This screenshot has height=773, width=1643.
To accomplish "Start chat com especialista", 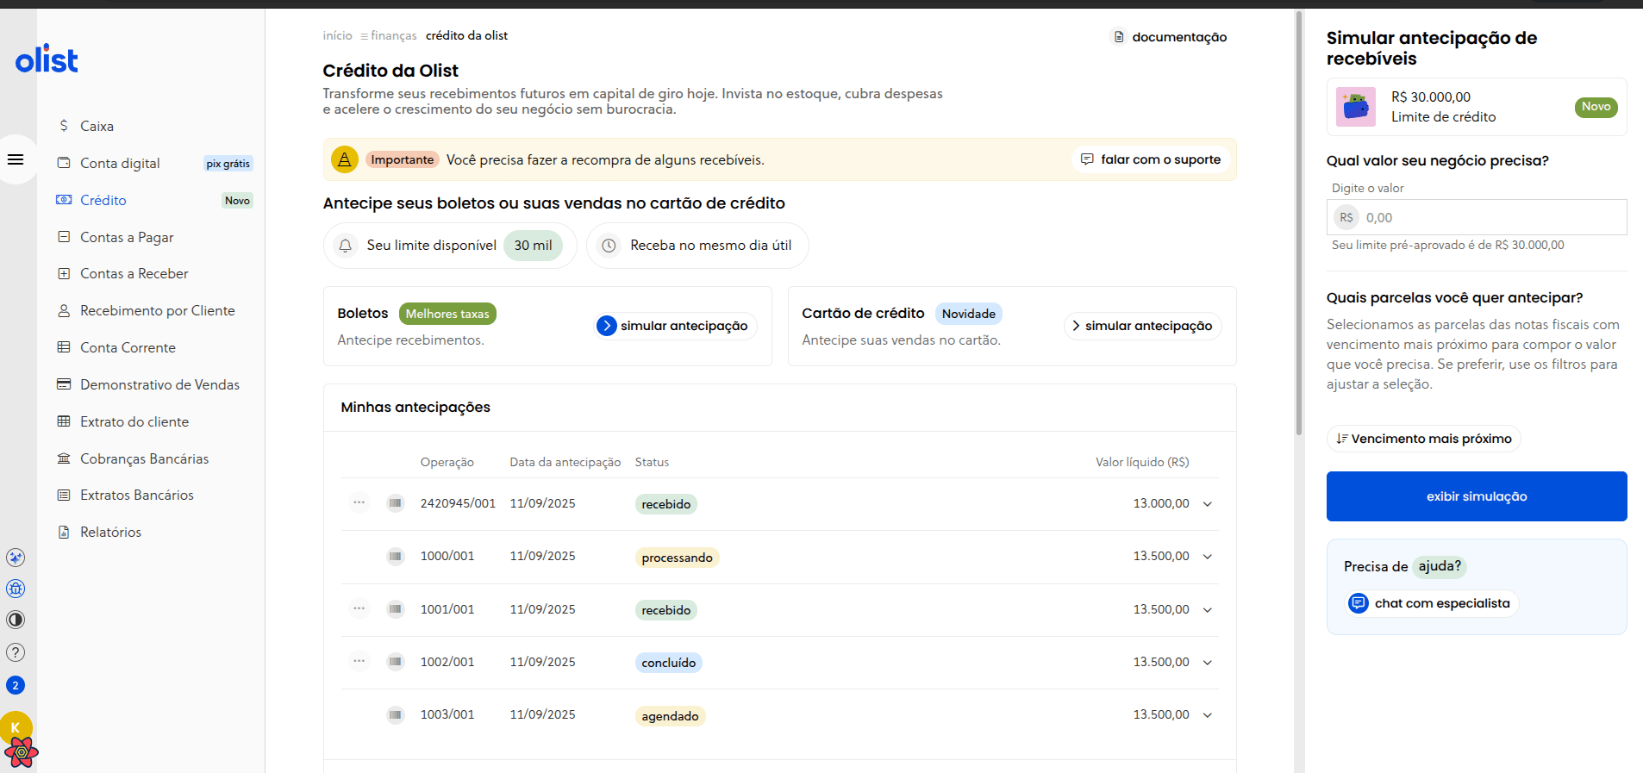I will pyautogui.click(x=1431, y=603).
